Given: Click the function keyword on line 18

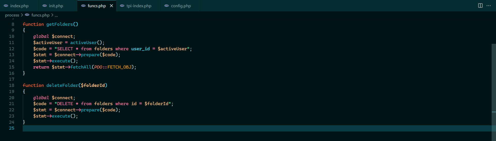Looking at the screenshot, I should coord(33,85).
